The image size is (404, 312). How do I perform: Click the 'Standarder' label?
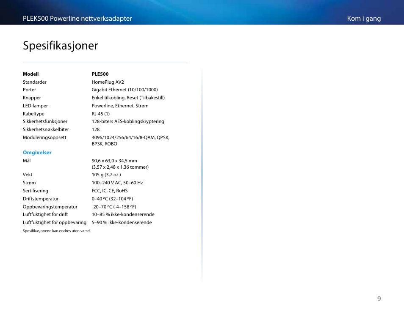[35, 82]
